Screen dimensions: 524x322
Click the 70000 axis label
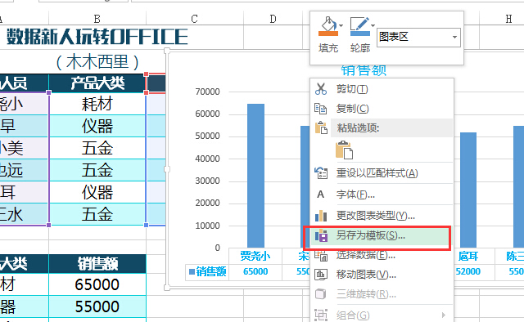click(x=207, y=92)
